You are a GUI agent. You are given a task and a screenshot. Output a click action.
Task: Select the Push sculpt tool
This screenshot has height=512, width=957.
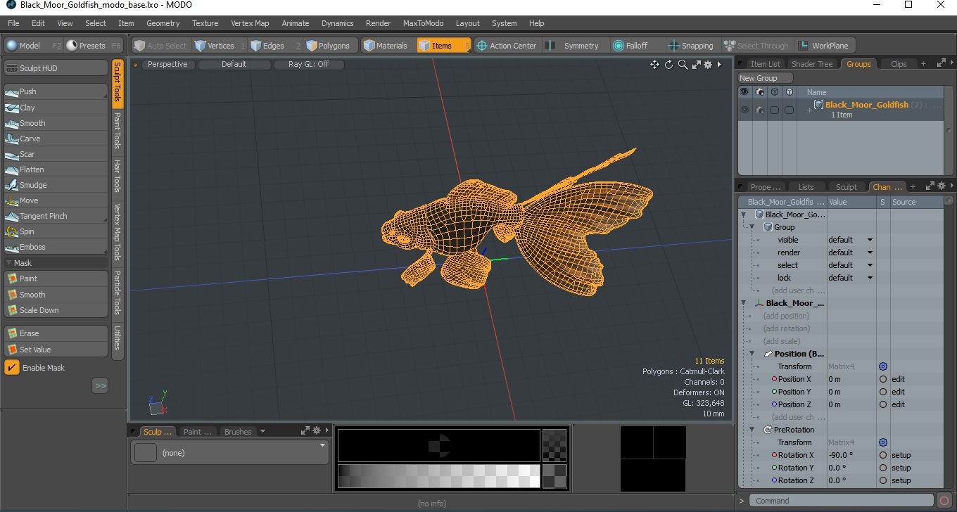tap(56, 91)
